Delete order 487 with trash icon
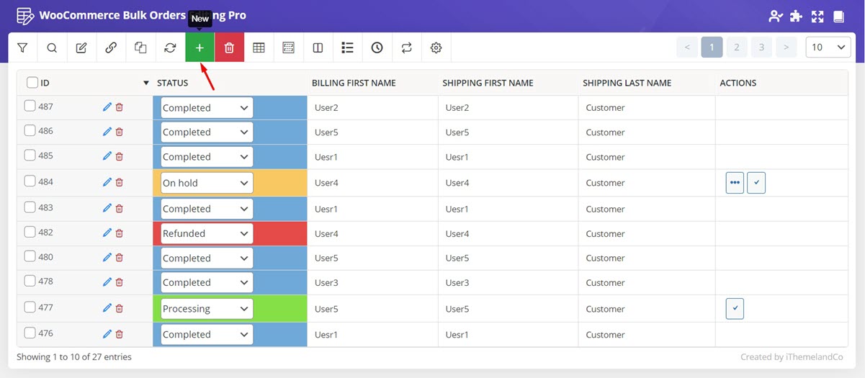This screenshot has height=378, width=865. click(x=120, y=107)
